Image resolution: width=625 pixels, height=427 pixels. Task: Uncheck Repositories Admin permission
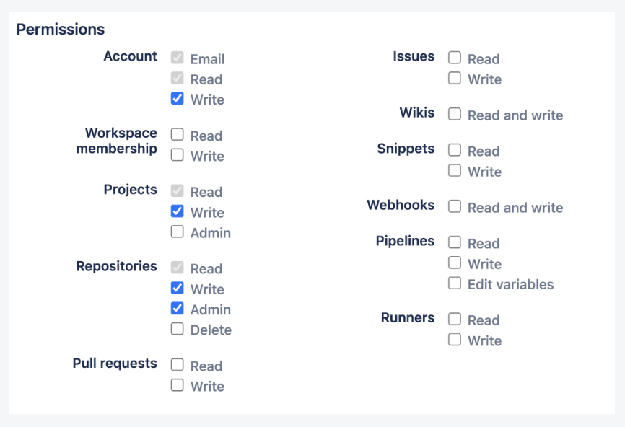177,309
